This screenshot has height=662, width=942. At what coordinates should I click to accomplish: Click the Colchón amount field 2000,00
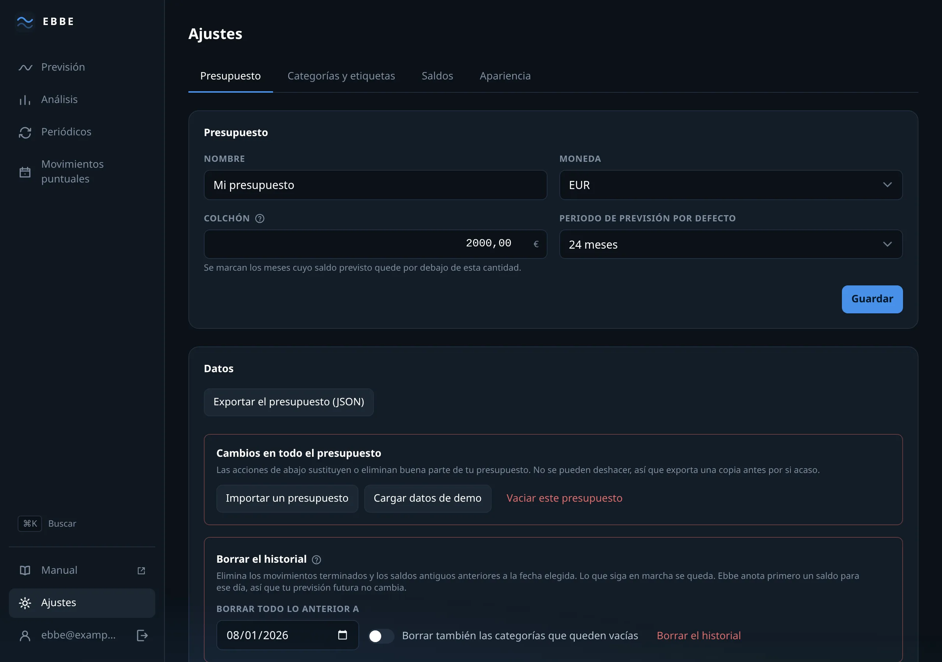tap(375, 245)
